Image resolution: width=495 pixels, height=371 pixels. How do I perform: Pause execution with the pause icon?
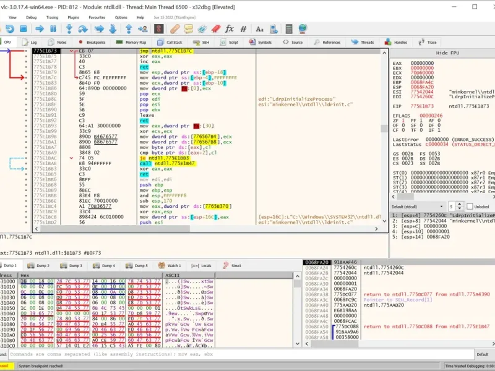pos(53,28)
